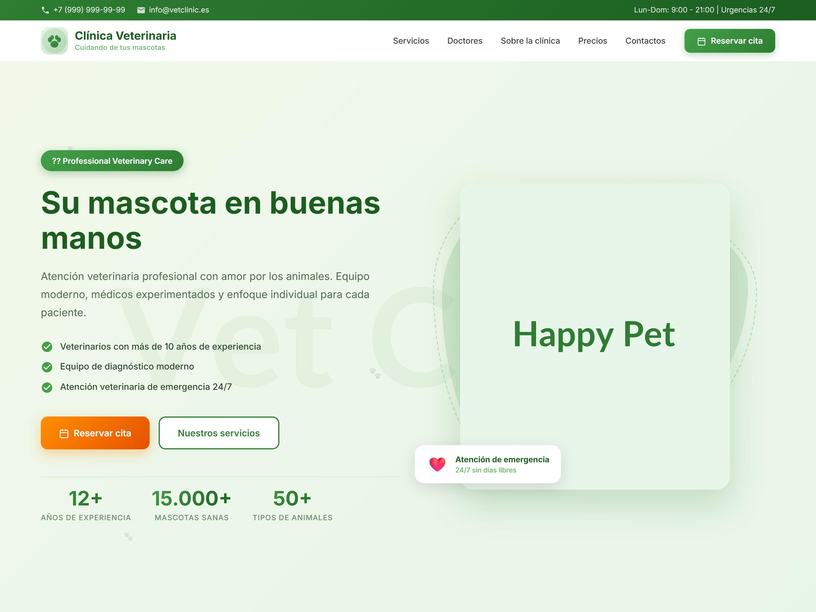Open Sobre la clínica page

pos(530,41)
